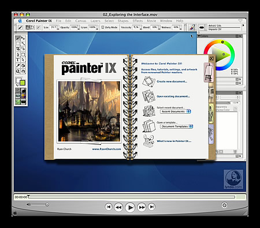
Task: Click the projector icon beside What's new
Action: [x=148, y=141]
